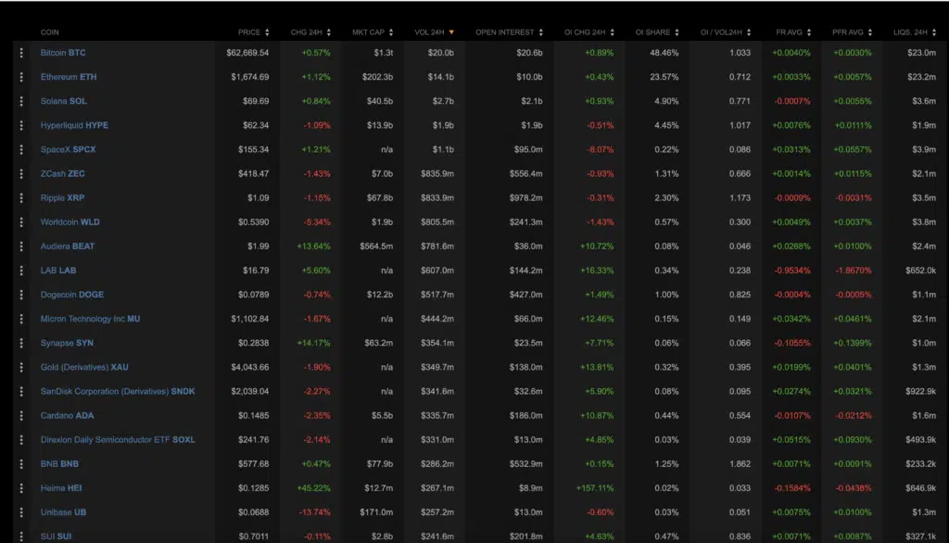
Task: Open the Hyperliquid HYPE coin page
Action: (74, 125)
